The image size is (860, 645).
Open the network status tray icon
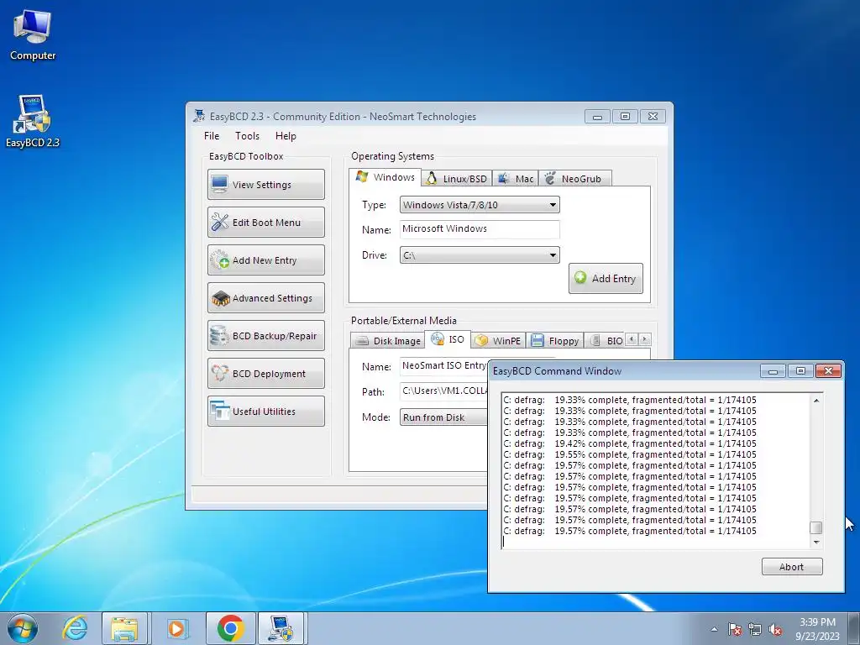pos(755,629)
